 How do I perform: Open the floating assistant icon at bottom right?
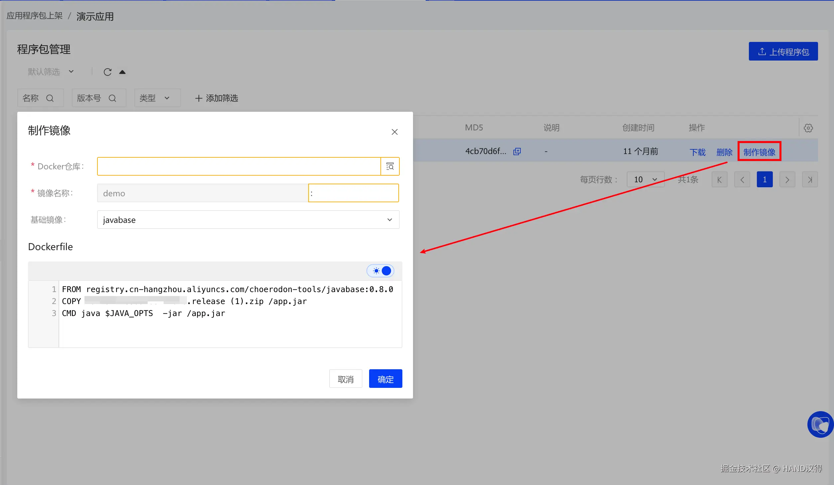pos(820,424)
